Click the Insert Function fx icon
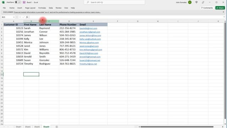The width and height of the screenshot is (227, 128). [x=27, y=17]
